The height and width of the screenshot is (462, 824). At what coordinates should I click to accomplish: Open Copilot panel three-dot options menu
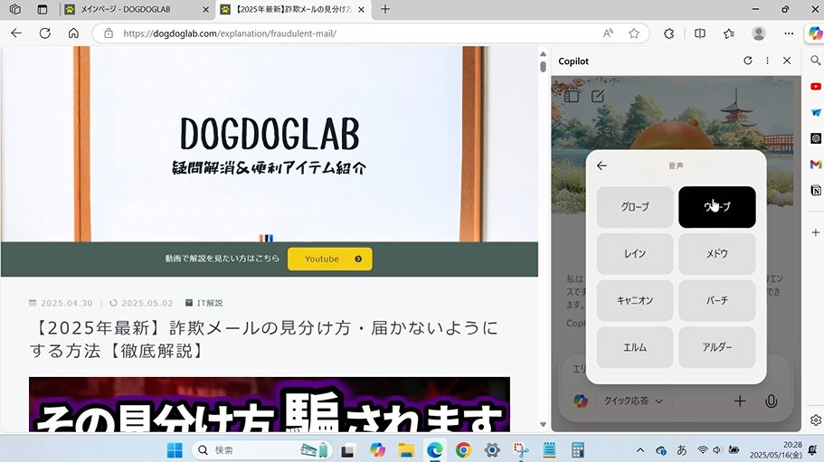767,61
